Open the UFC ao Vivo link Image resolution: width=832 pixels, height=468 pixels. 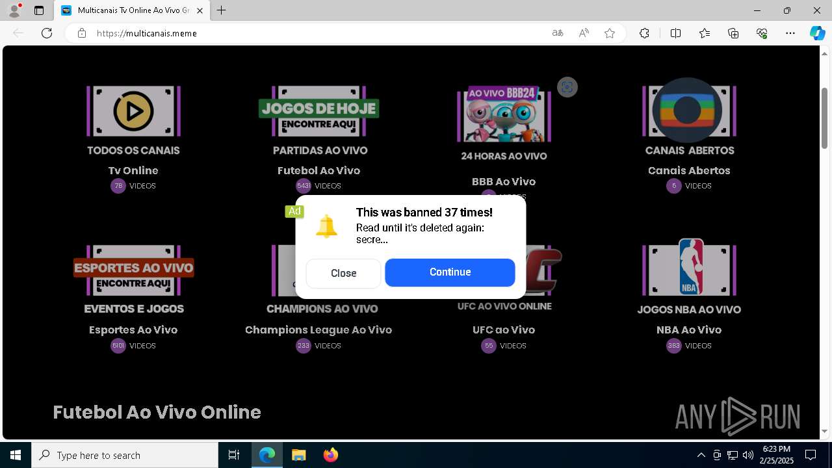pyautogui.click(x=504, y=330)
